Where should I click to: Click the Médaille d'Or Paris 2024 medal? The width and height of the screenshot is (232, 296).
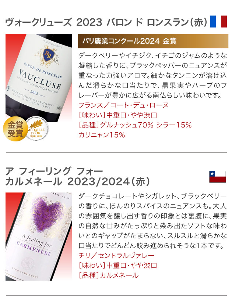(x=36, y=129)
